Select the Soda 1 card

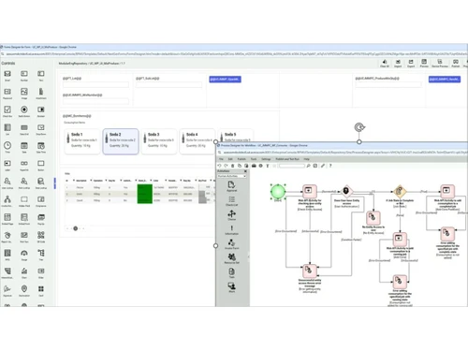point(82,141)
